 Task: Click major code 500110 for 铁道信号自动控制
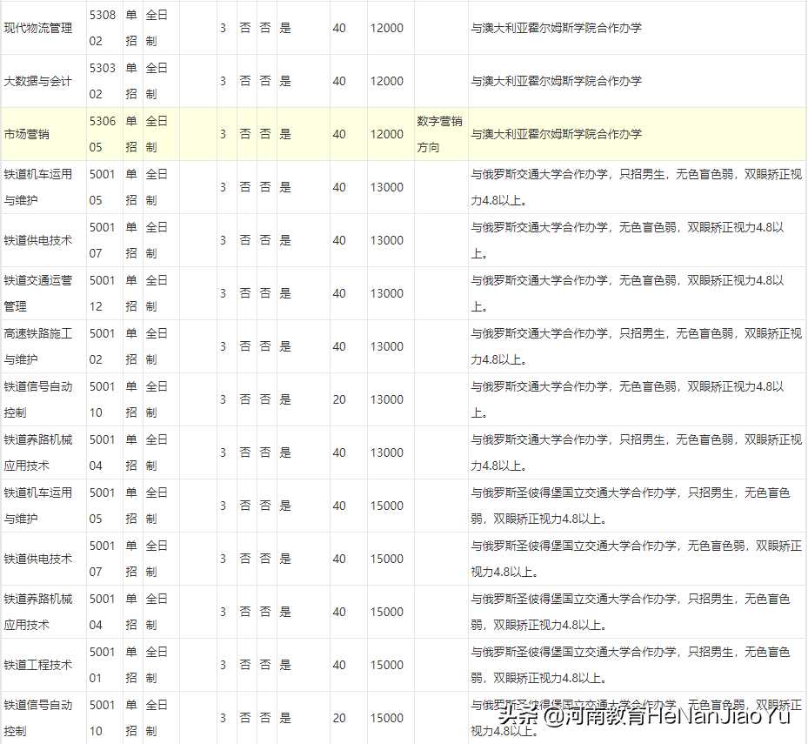pyautogui.click(x=102, y=399)
